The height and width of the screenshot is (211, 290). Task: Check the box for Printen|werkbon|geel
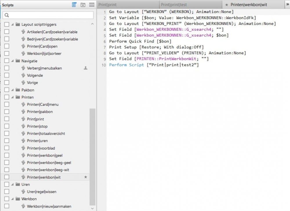pos(7,155)
